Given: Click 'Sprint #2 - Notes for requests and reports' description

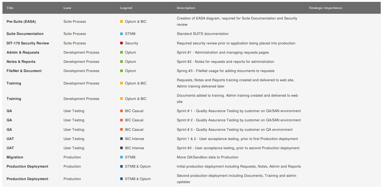Looking at the screenshot, I should pyautogui.click(x=226, y=61).
